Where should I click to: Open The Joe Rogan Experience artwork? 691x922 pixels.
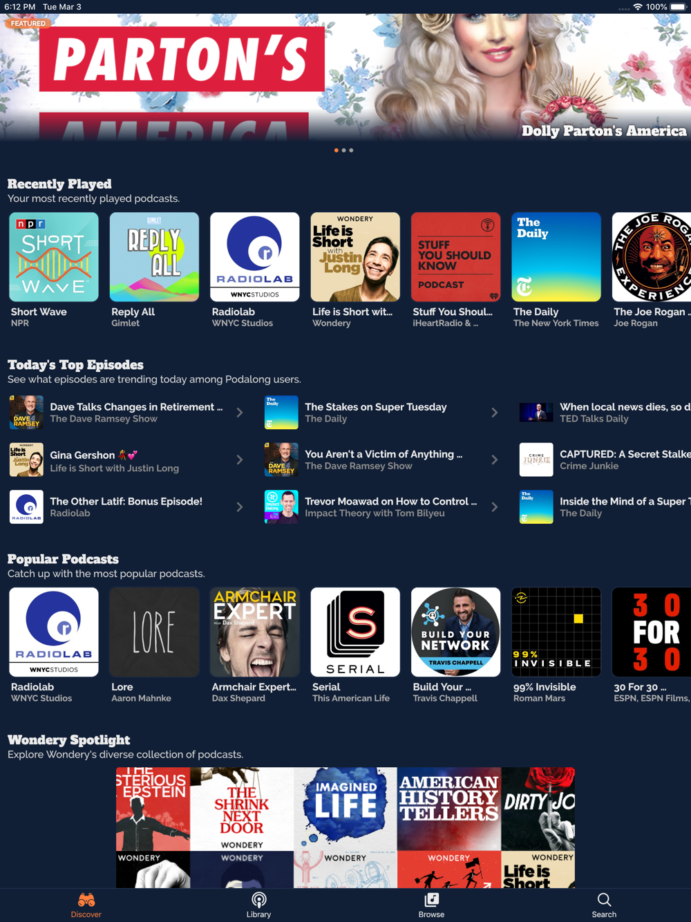(652, 257)
